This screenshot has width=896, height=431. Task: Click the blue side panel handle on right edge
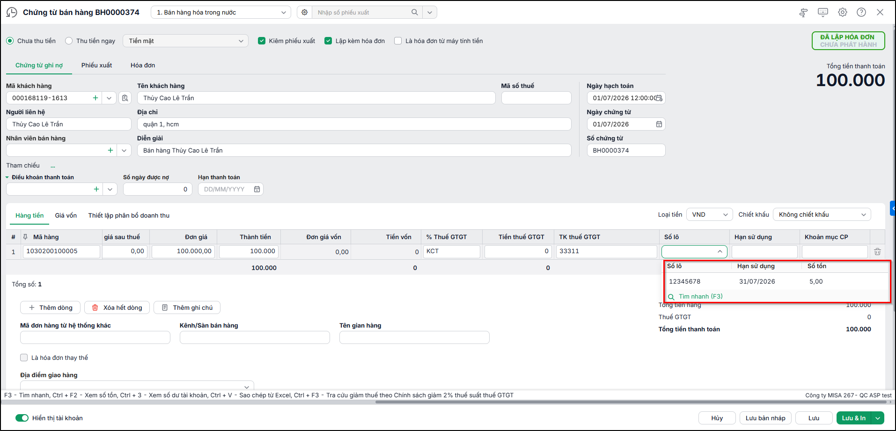(x=893, y=208)
